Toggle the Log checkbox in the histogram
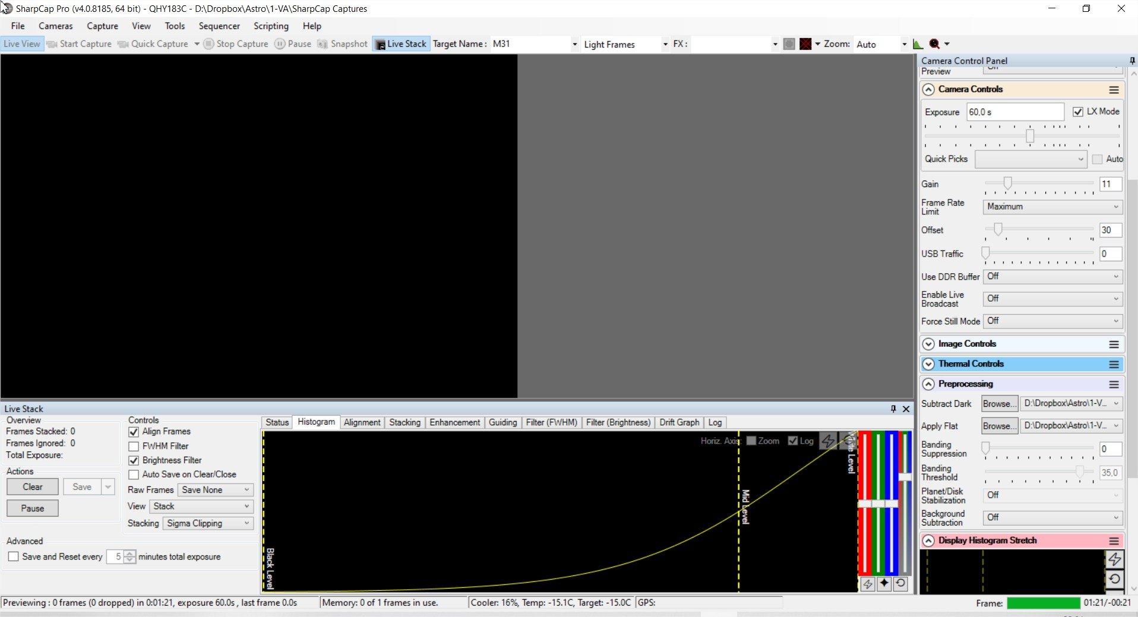This screenshot has height=617, width=1138. [792, 441]
